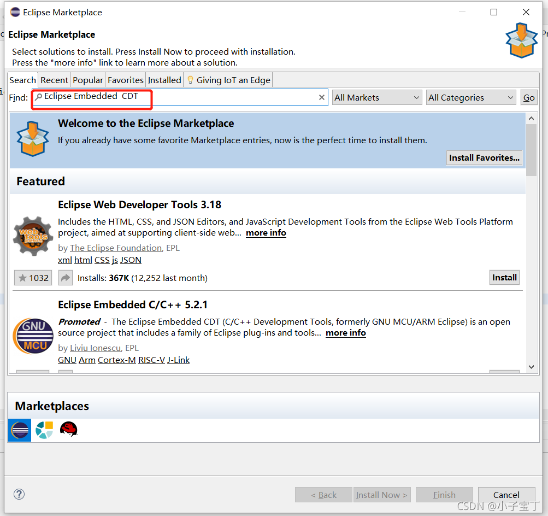Click the star 1032 favorite button
Image resolution: width=548 pixels, height=516 pixels.
pyautogui.click(x=33, y=278)
